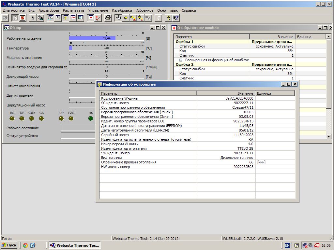Click the 'Код' row showing 8Bh
The image size is (334, 250).
250,51
